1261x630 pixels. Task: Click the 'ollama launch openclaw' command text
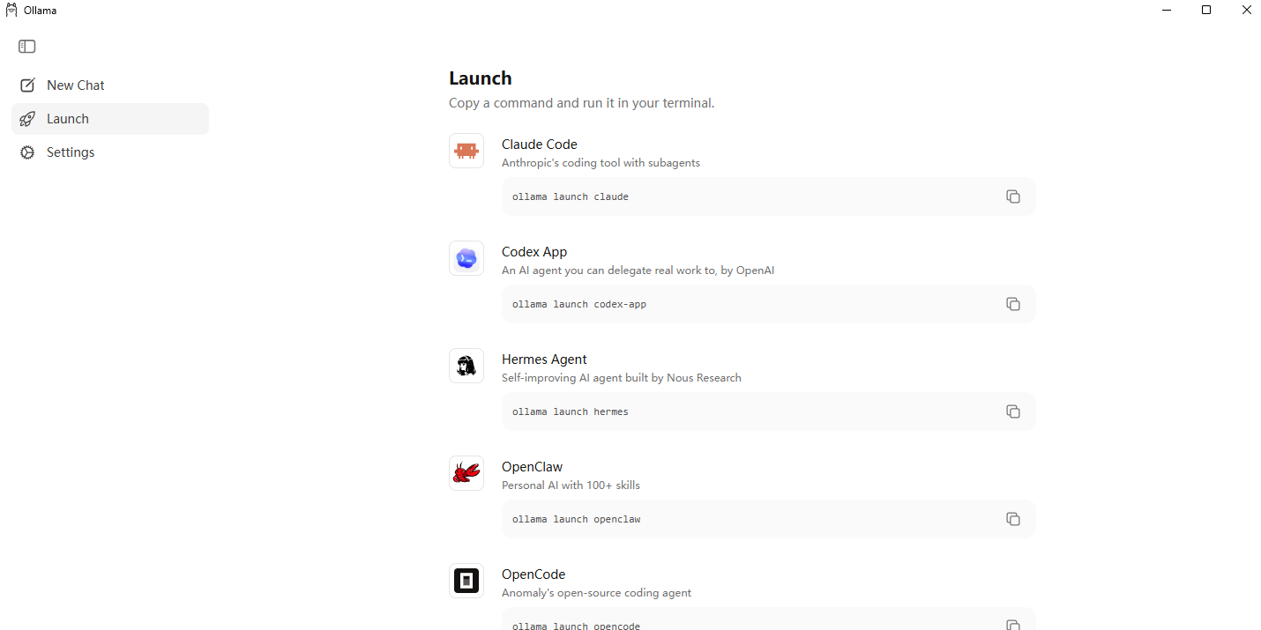pyautogui.click(x=577, y=519)
